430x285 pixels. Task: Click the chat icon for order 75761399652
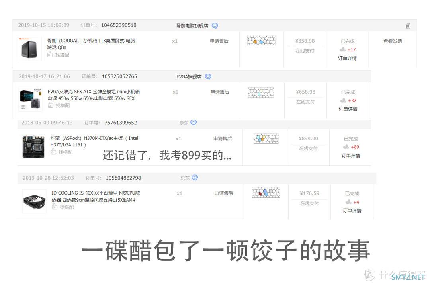click(193, 122)
